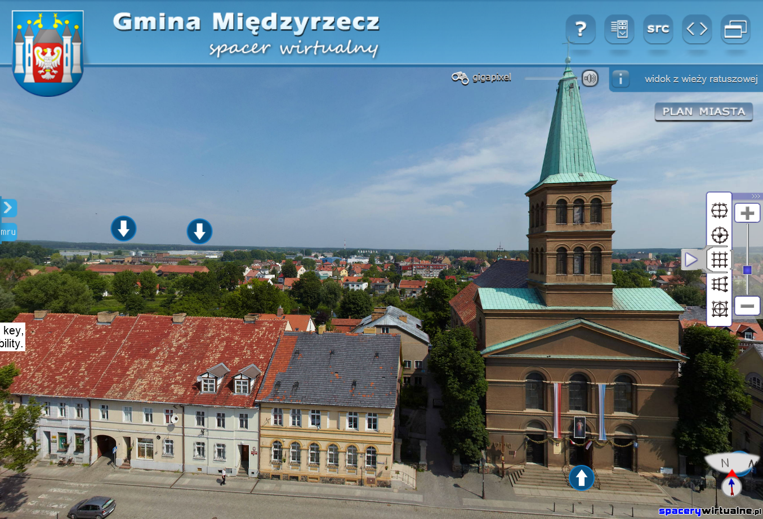Open the mru tab on left edge
Image resolution: width=763 pixels, height=519 pixels.
tap(7, 231)
